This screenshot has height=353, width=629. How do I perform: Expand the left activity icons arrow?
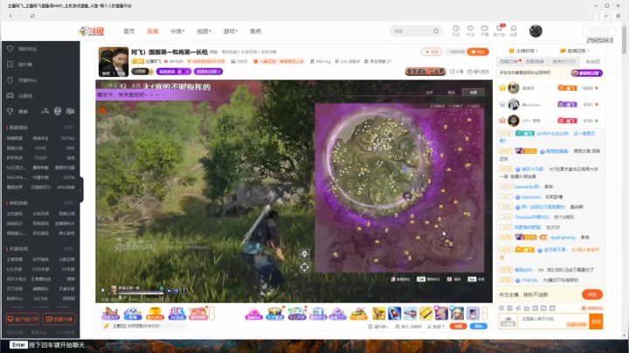211,314
